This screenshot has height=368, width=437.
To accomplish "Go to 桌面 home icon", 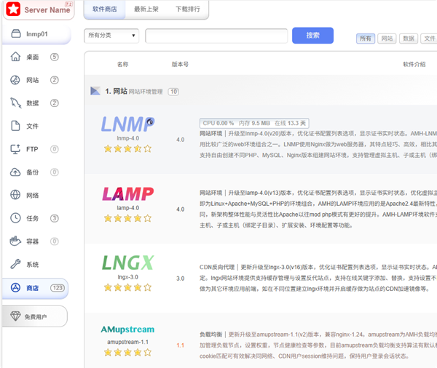I will (x=15, y=57).
